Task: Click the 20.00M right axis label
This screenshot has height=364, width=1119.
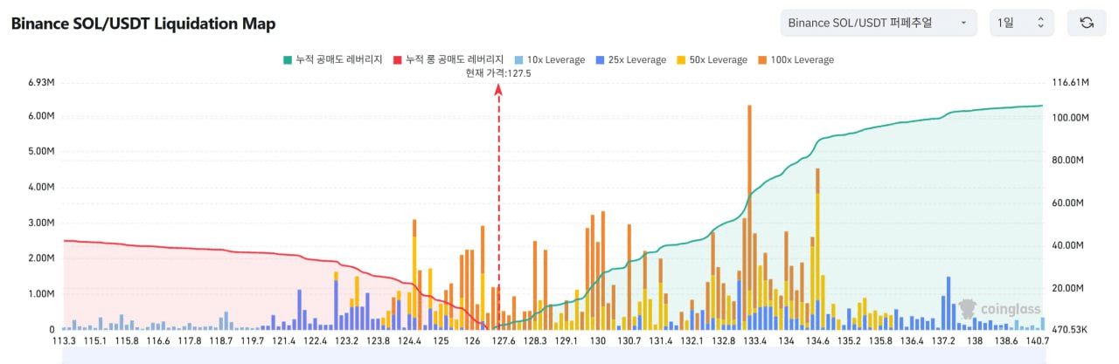Action: pyautogui.click(x=1067, y=288)
